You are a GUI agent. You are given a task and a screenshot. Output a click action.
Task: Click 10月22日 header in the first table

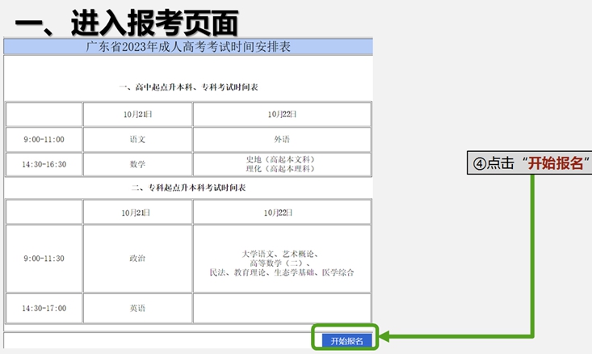point(282,114)
